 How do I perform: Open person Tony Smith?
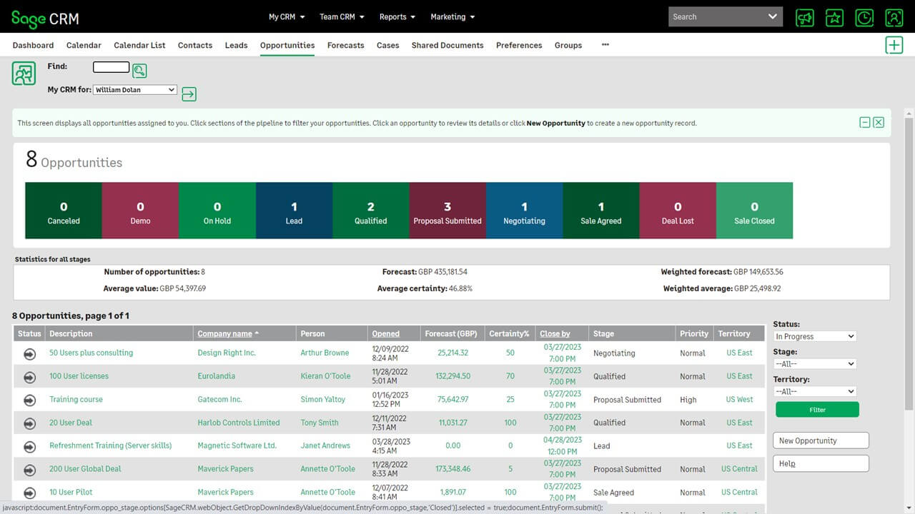coord(320,423)
